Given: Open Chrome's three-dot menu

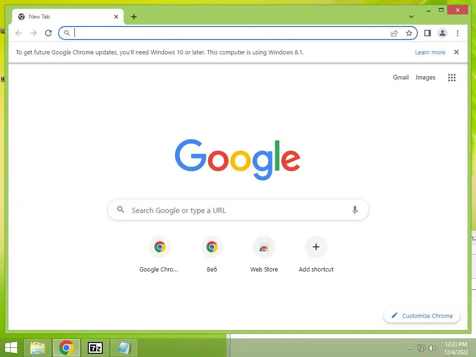Looking at the screenshot, I should coord(457,33).
